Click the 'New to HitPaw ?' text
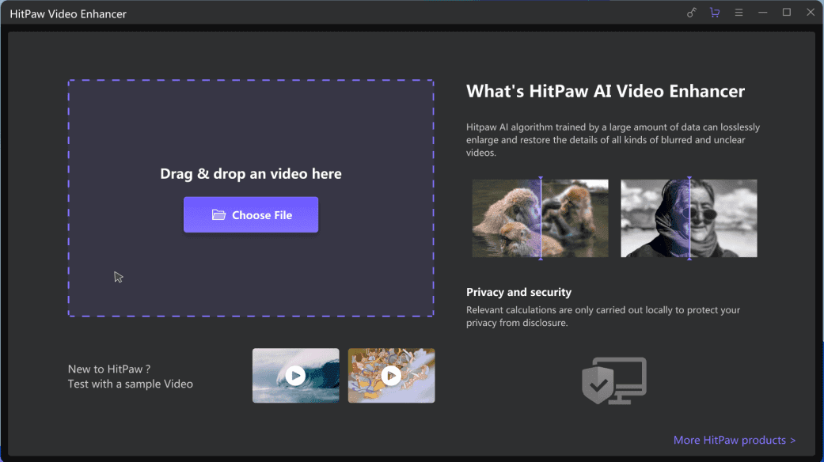Viewport: 824px width, 462px height. 109,369
